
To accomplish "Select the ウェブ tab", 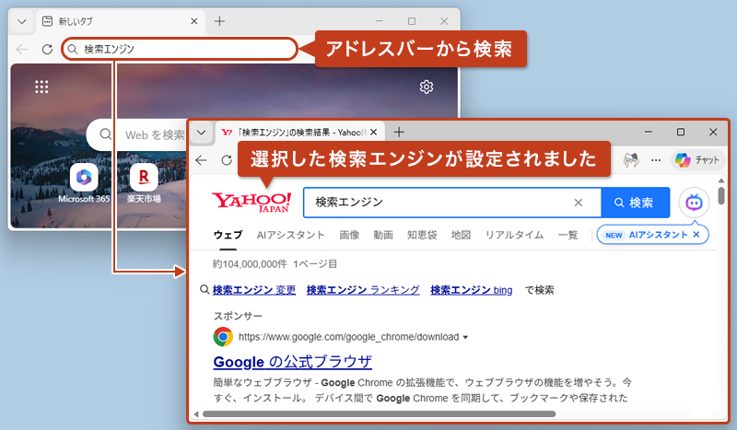I will pyautogui.click(x=228, y=235).
